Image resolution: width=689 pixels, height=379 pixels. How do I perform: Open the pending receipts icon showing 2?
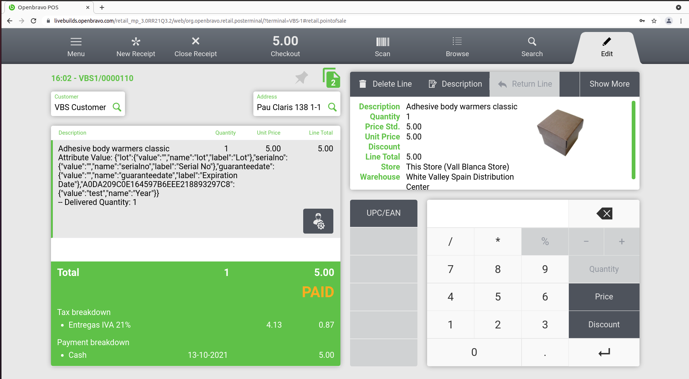pyautogui.click(x=331, y=78)
